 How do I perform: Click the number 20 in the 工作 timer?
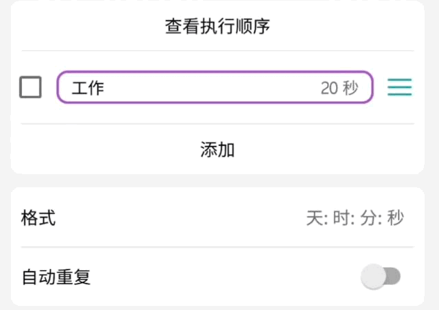[x=329, y=88]
